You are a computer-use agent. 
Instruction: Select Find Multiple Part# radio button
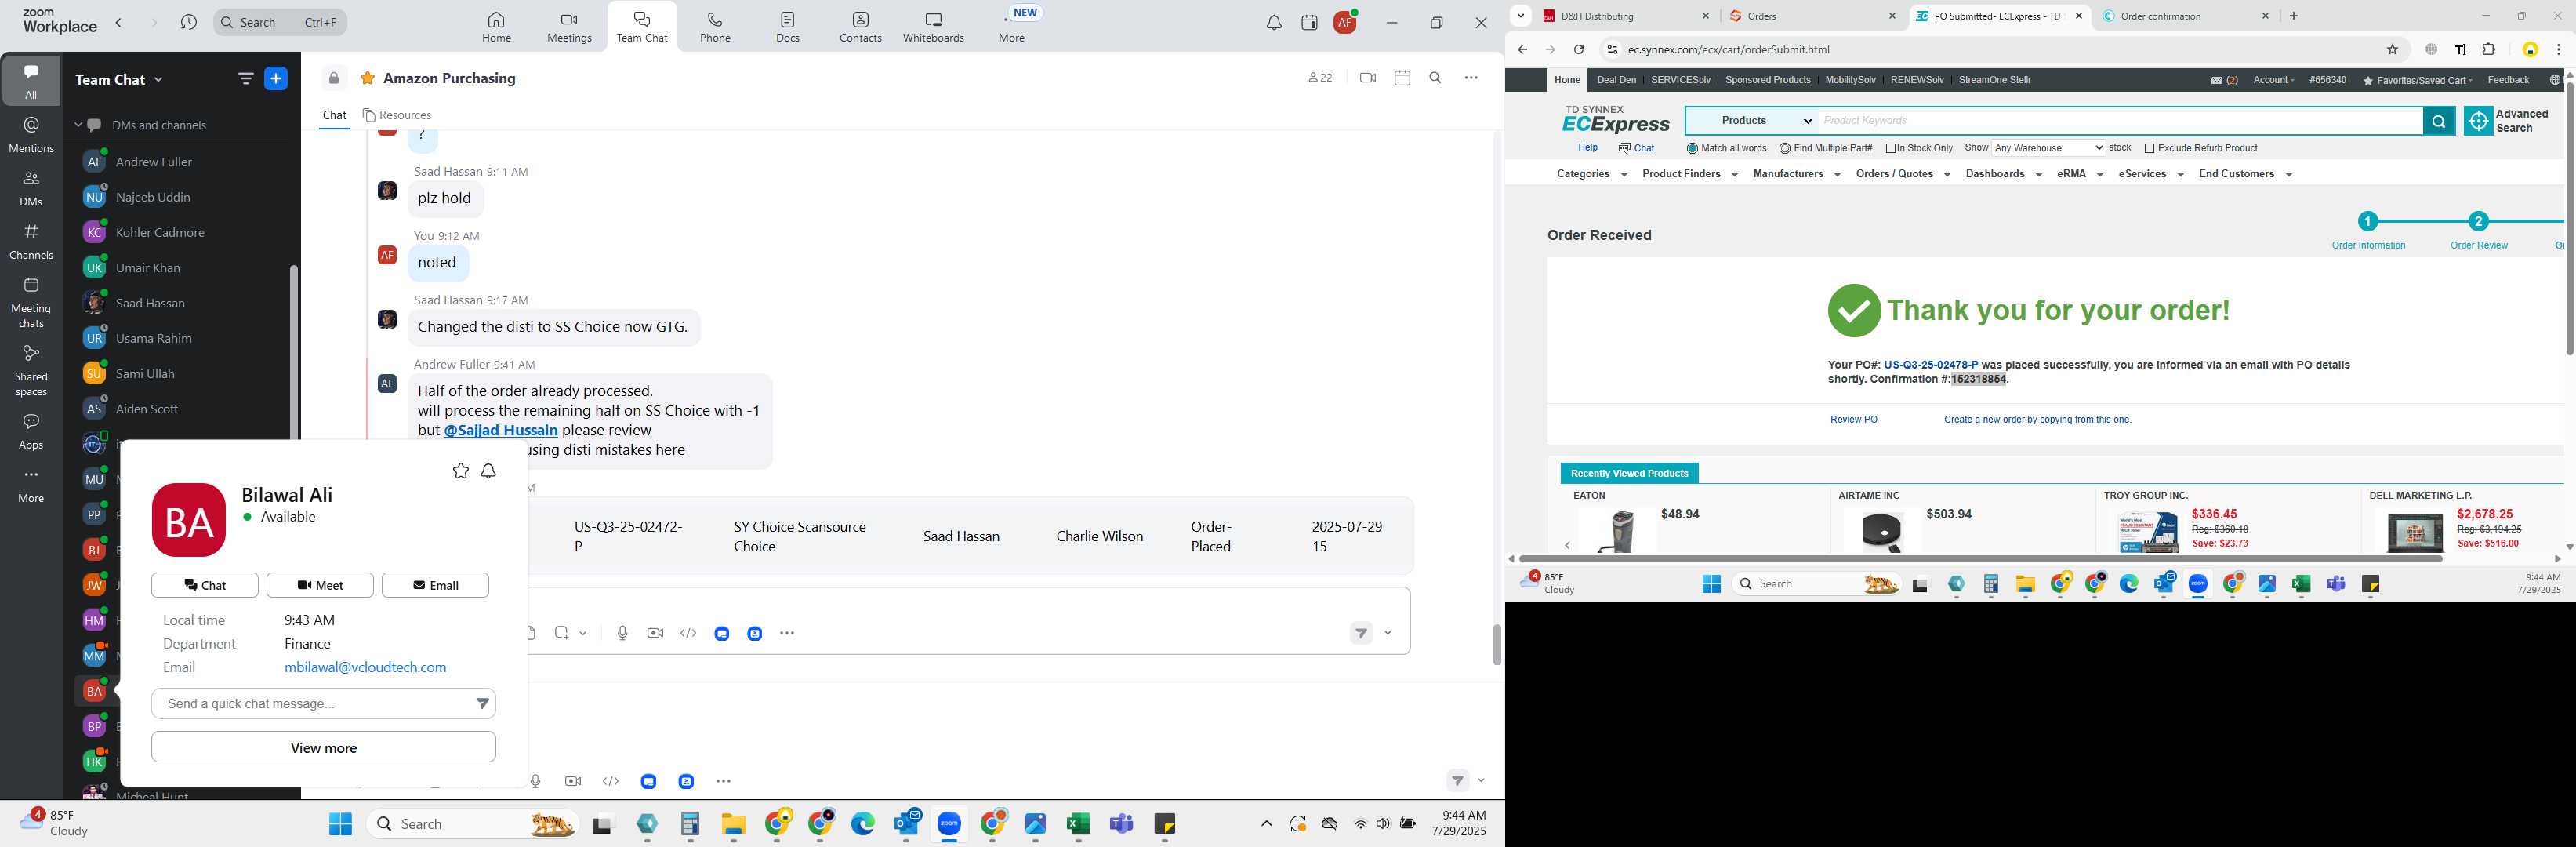click(x=1785, y=148)
